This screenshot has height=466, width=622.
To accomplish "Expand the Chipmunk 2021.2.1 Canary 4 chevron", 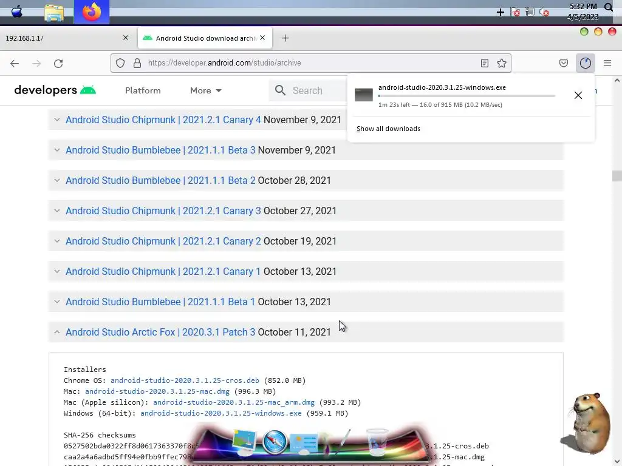I will pos(57,120).
